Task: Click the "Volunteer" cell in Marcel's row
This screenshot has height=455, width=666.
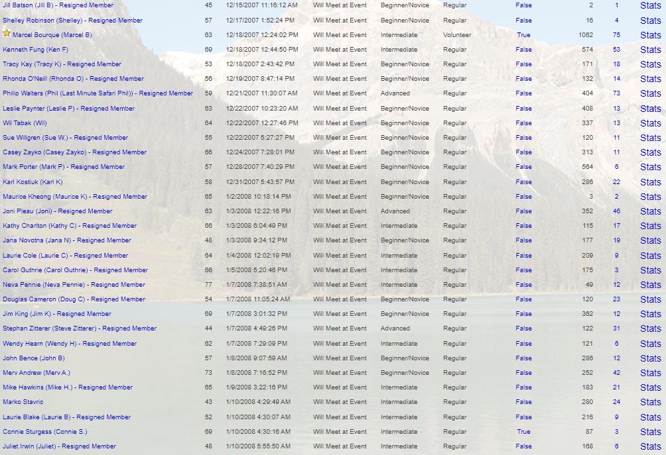Action: pos(457,35)
